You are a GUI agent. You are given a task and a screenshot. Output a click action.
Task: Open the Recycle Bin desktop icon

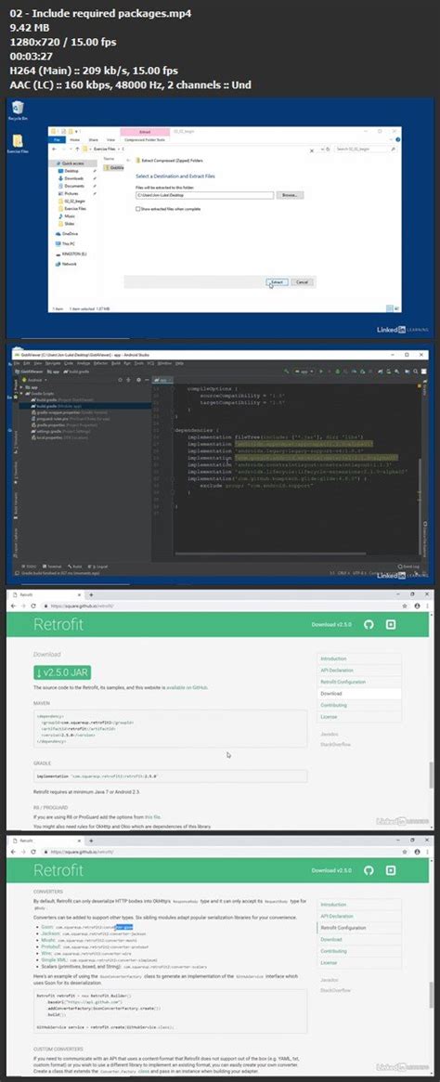(18, 109)
